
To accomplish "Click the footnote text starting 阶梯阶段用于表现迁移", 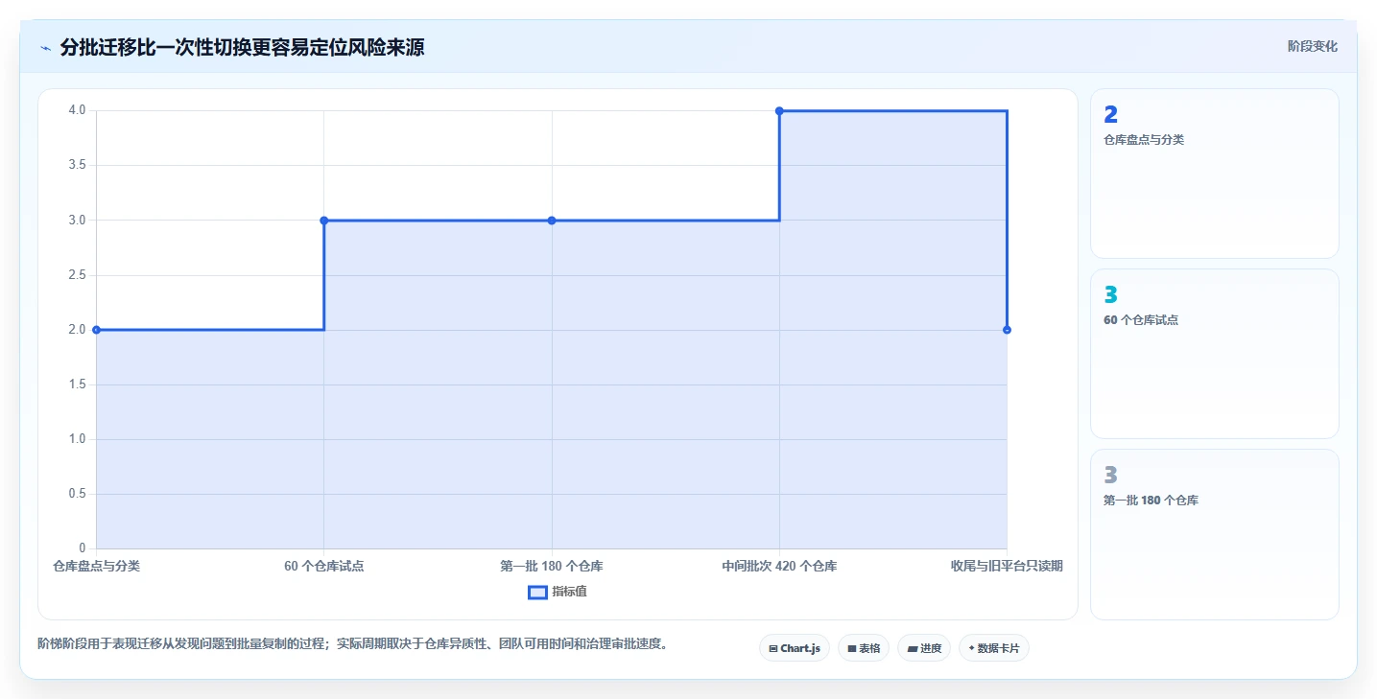I will 352,643.
